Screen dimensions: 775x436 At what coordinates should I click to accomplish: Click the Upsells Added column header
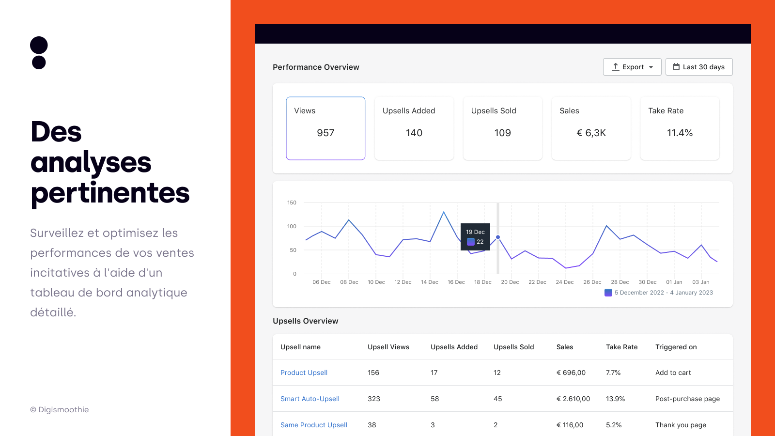(x=454, y=347)
